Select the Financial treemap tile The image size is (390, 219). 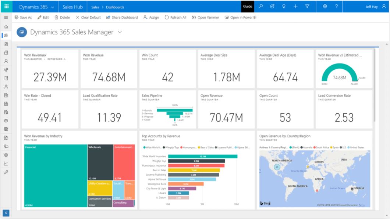(56, 176)
